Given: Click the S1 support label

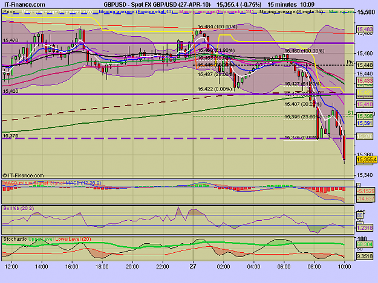Looking at the screenshot, I should (350, 113).
